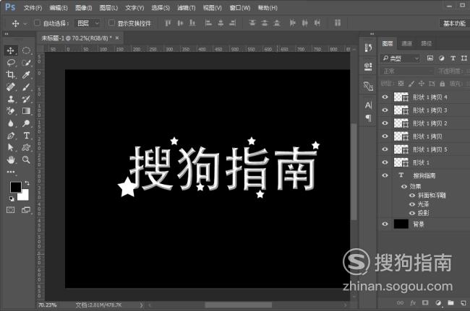The height and width of the screenshot is (311, 470).
Task: Select the Pen tool
Action: 11,136
